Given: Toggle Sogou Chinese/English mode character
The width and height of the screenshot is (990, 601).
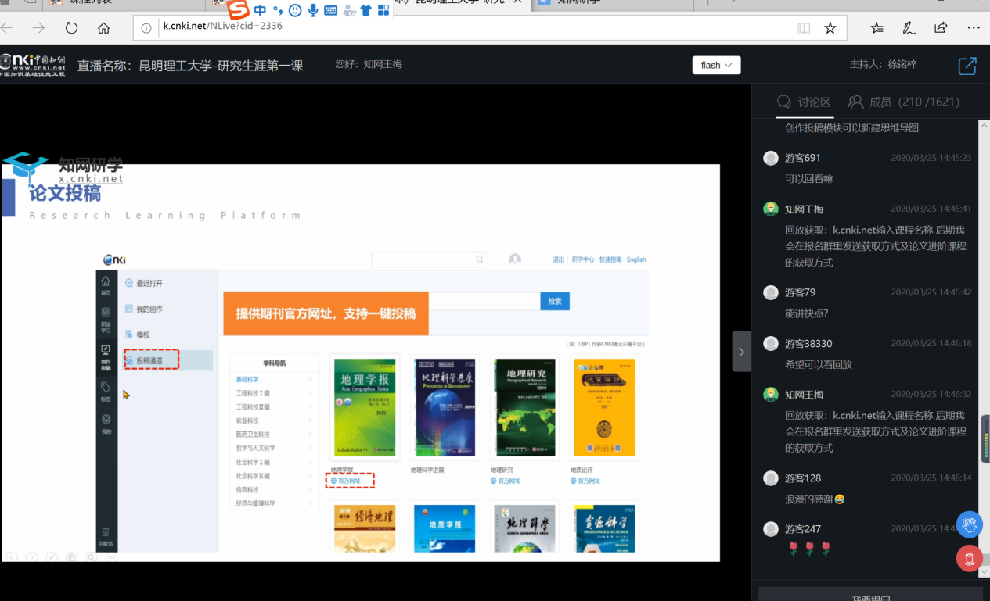Looking at the screenshot, I should point(260,10).
